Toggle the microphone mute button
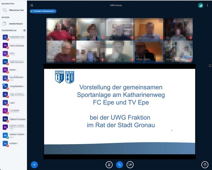The width and height of the screenshot is (212, 170). coord(109,165)
